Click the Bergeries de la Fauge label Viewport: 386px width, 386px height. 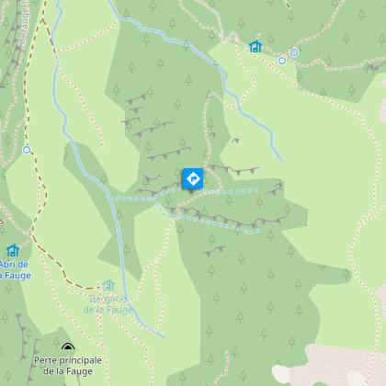108,304
